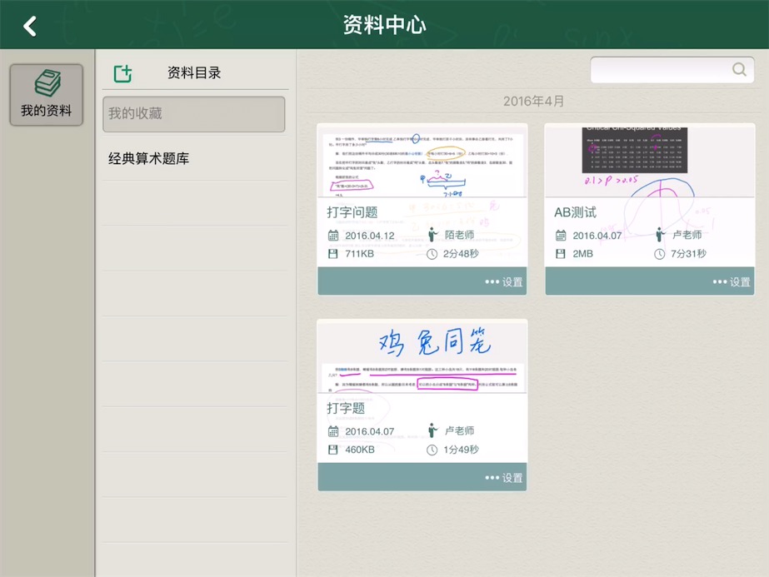This screenshot has width=769, height=577.
Task: Open the 打字问题 thumbnail preview
Action: click(422, 161)
